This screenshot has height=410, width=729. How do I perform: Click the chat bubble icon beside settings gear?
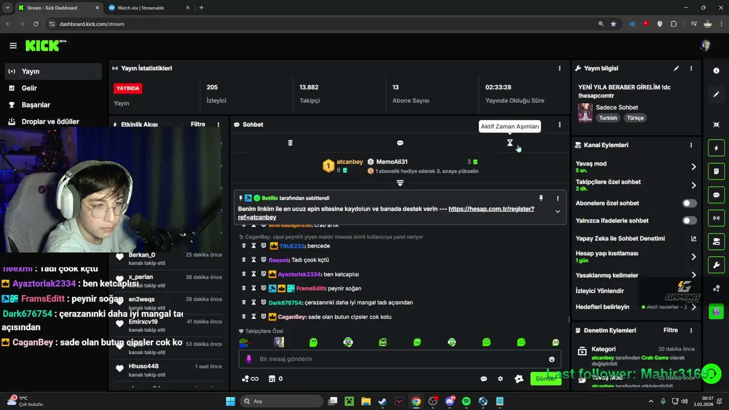point(484,379)
